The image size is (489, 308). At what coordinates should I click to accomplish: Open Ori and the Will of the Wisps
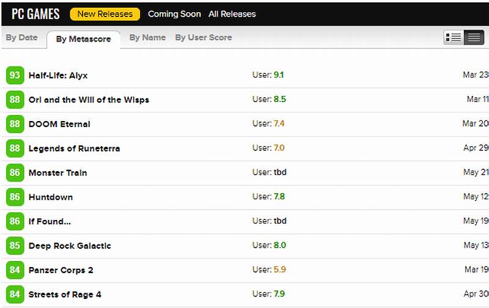(x=89, y=100)
